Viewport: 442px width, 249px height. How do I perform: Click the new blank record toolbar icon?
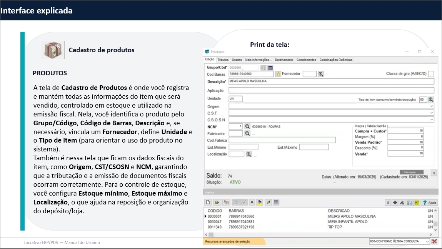tap(207, 202)
